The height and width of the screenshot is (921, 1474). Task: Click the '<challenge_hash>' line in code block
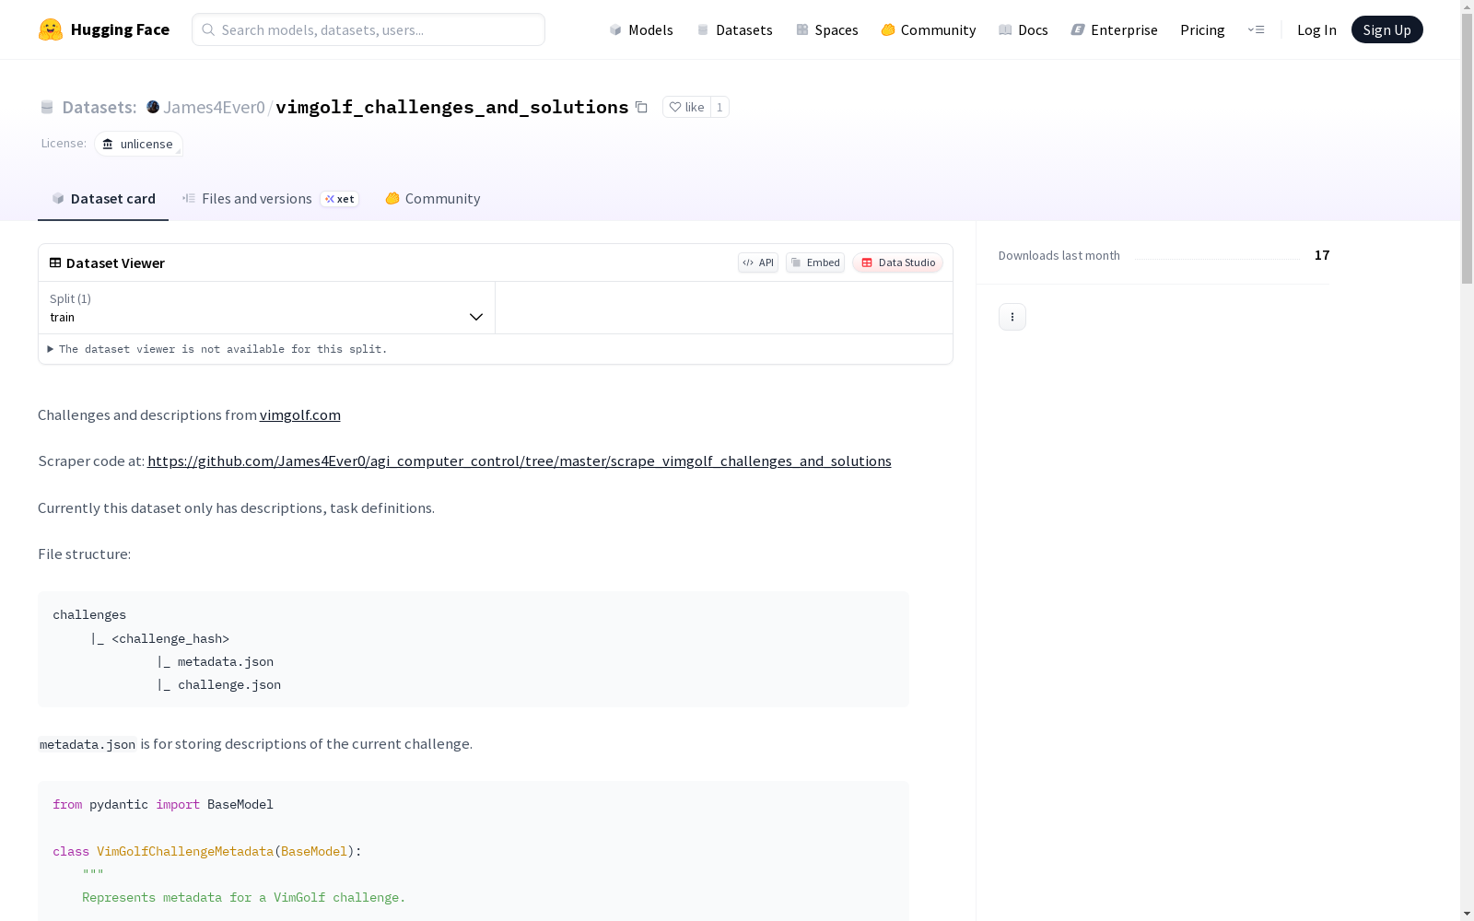point(170,638)
